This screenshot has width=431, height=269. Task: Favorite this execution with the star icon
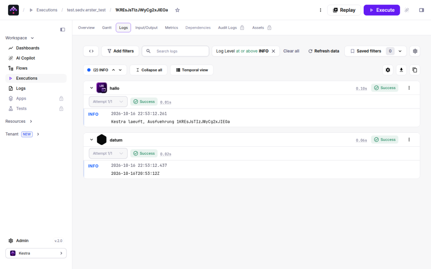pyautogui.click(x=178, y=10)
